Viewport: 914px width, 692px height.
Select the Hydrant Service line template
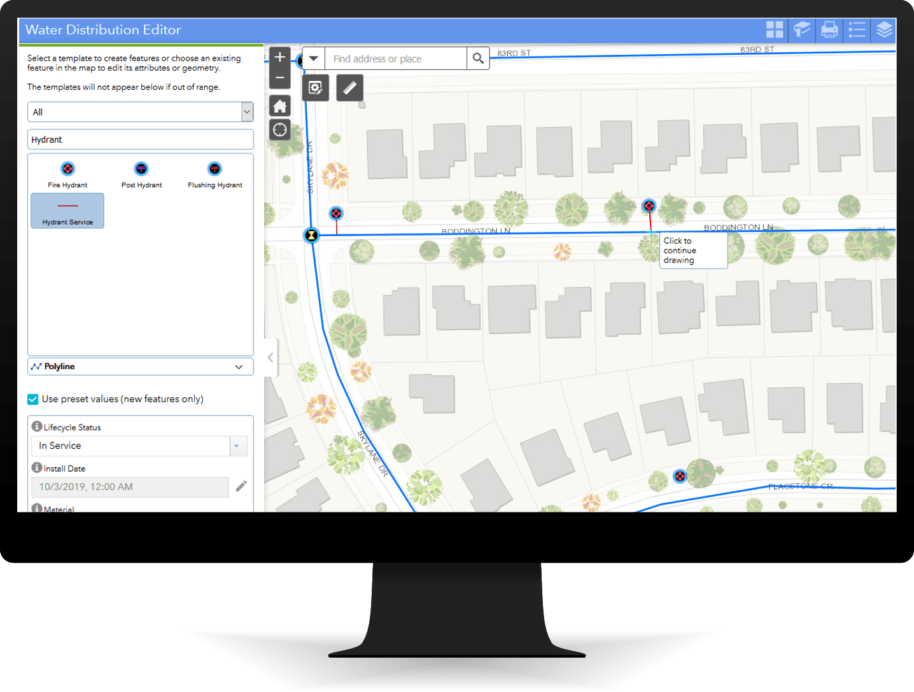(x=67, y=211)
